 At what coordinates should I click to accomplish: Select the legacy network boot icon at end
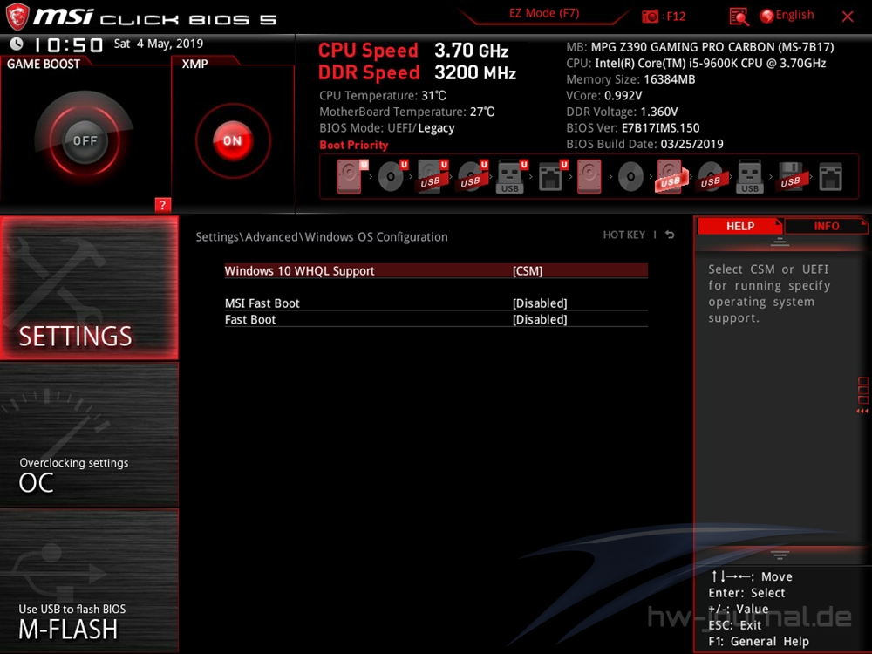coord(830,177)
